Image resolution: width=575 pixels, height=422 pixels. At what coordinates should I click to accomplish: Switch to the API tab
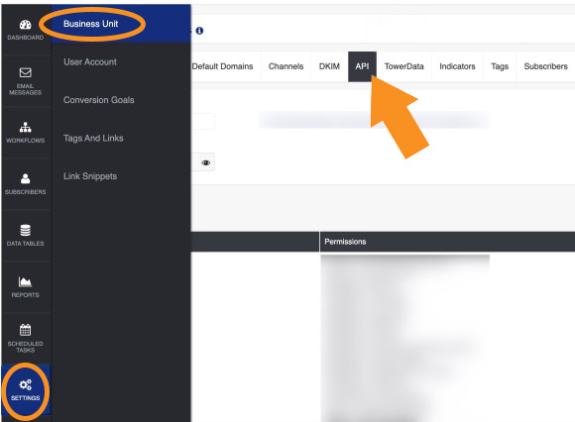coord(362,66)
